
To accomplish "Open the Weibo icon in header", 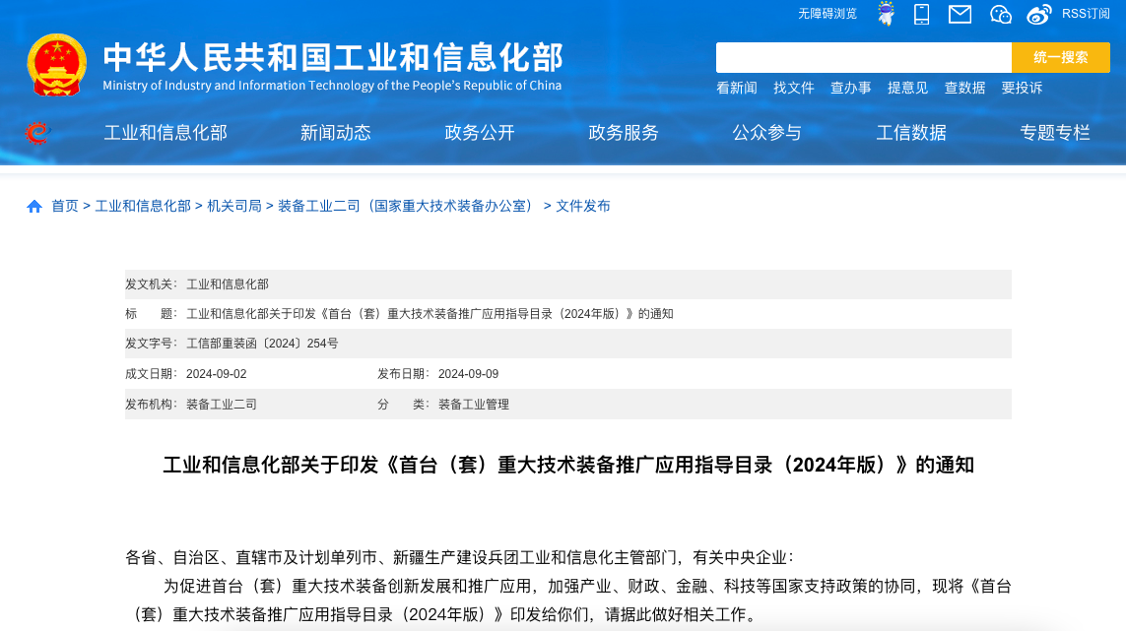I will tap(1039, 14).
